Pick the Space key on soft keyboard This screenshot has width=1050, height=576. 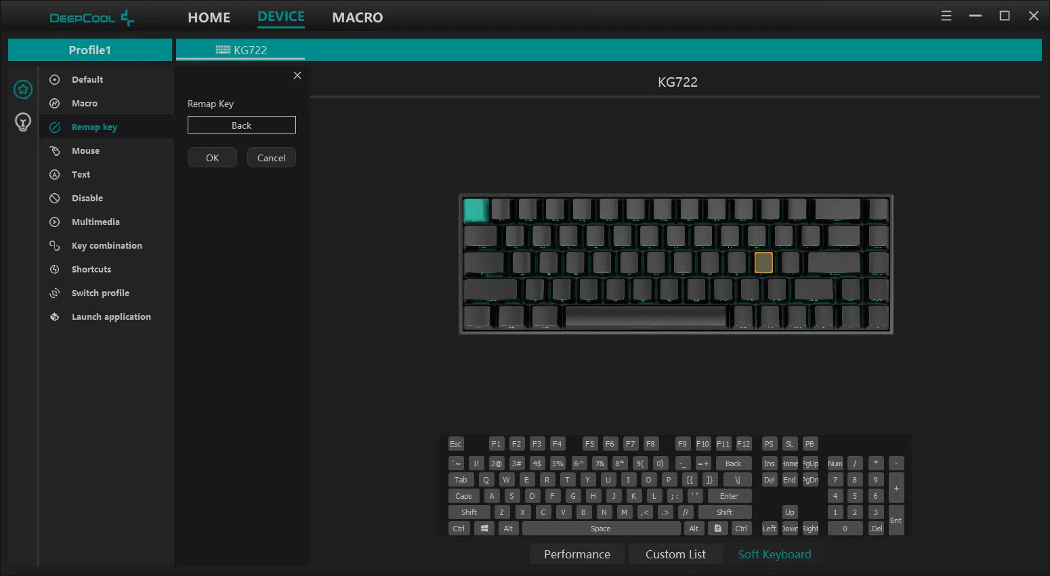[x=601, y=529]
